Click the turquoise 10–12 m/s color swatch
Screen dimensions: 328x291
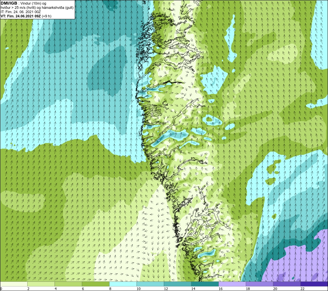click(150, 284)
